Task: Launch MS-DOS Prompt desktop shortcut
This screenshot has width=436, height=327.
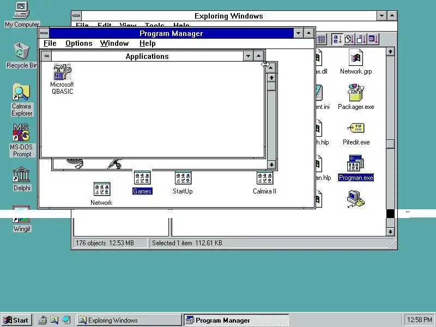Action: tap(21, 141)
